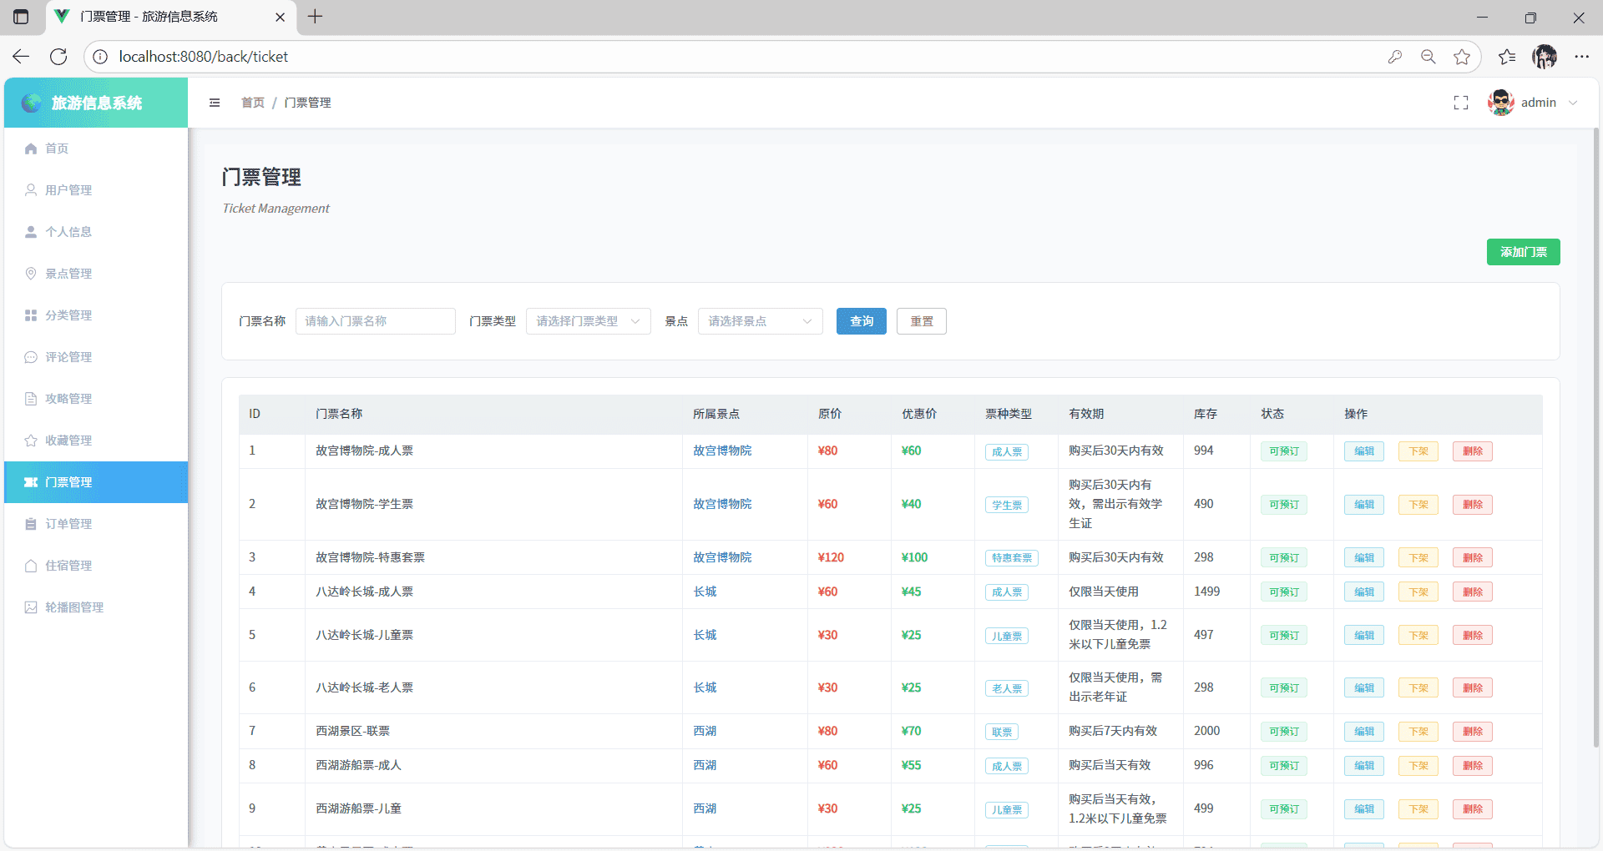
Task: Open 订单管理 in the sidebar
Action: 68,524
